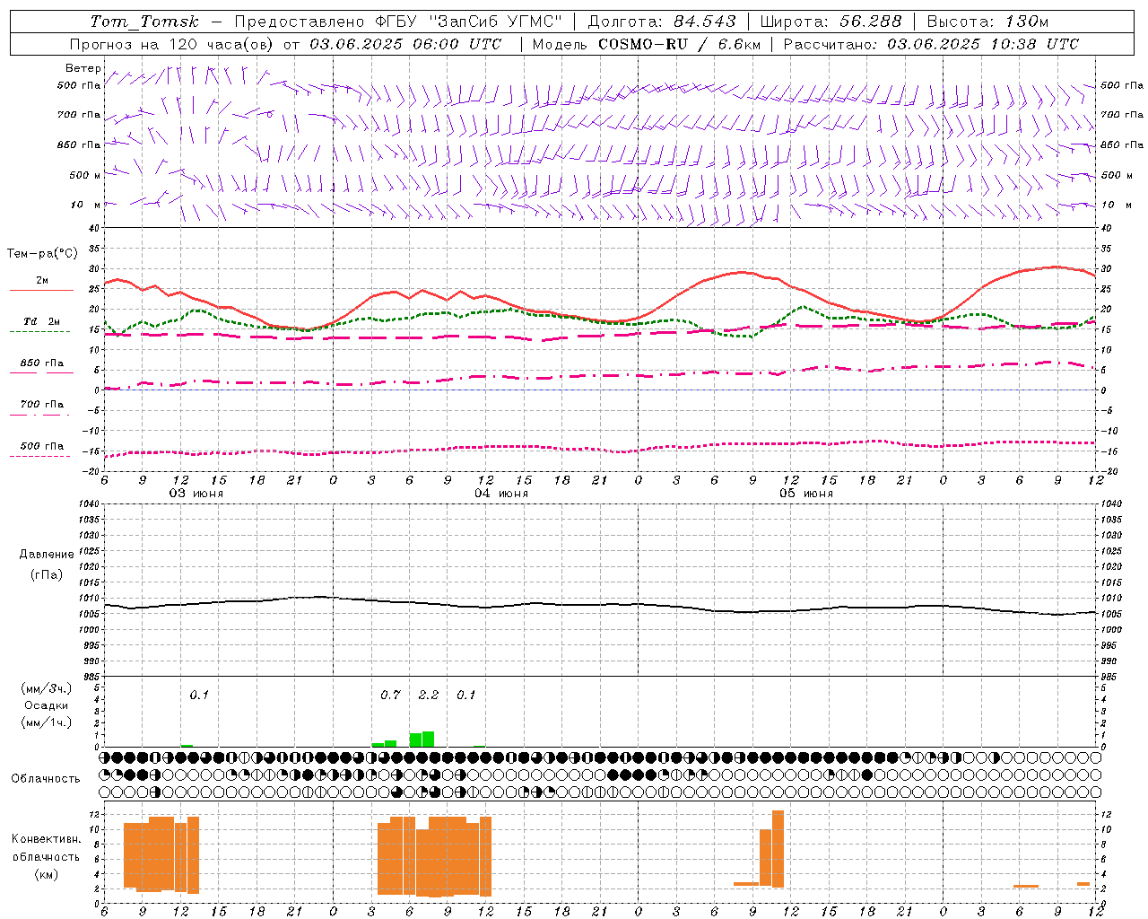The width and height of the screenshot is (1148, 919).
Task: Click the 'Облачность' cloud cover label
Action: click(x=46, y=779)
